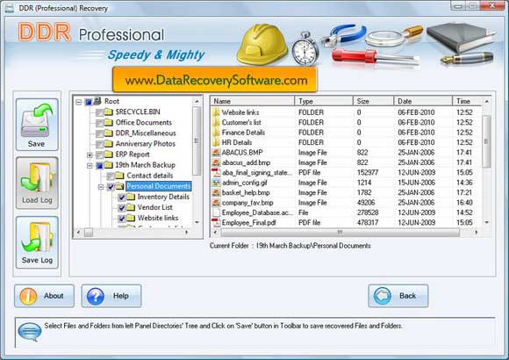
Task: Uncheck the Inventory Details checkbox
Action: pyautogui.click(x=121, y=198)
